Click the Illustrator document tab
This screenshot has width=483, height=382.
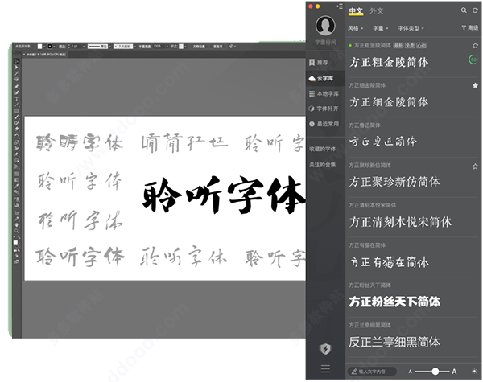(x=44, y=55)
